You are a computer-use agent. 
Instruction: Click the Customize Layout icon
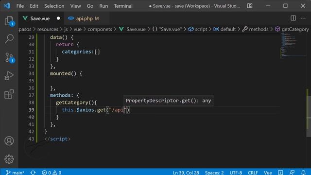coord(250,6)
